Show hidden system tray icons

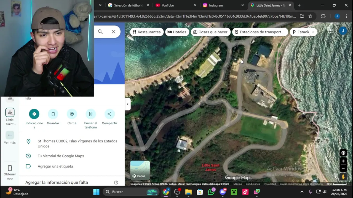pyautogui.click(x=302, y=192)
